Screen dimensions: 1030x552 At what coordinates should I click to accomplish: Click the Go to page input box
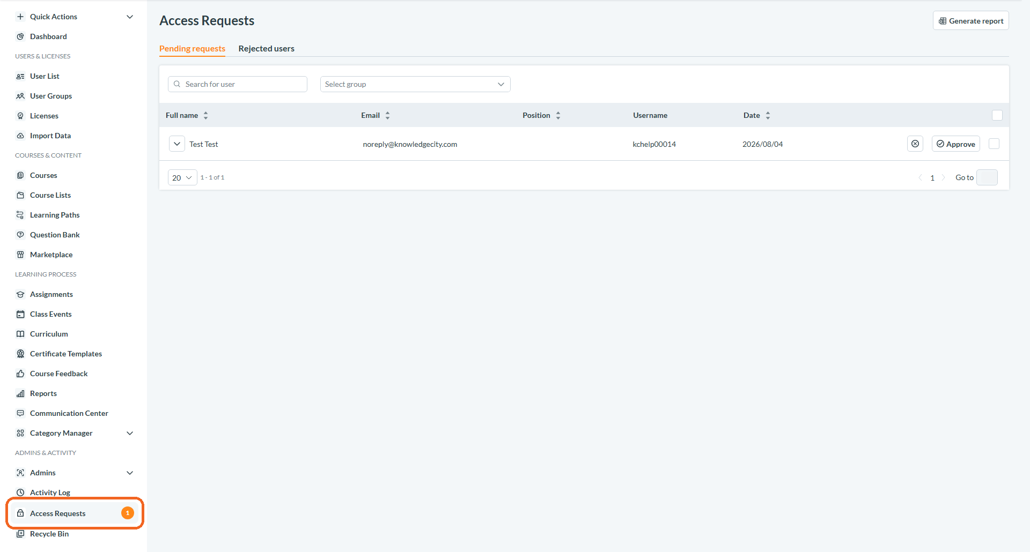(987, 177)
